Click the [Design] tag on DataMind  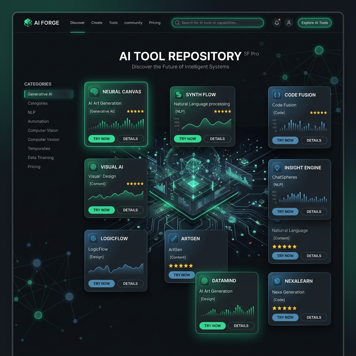(x=208, y=299)
